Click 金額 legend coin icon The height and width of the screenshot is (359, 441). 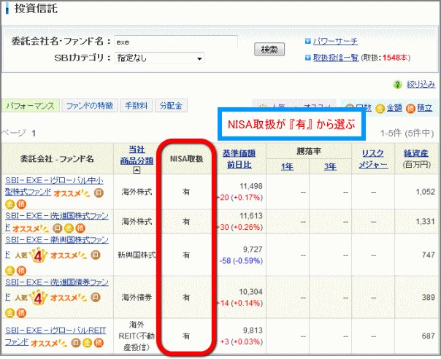point(380,108)
